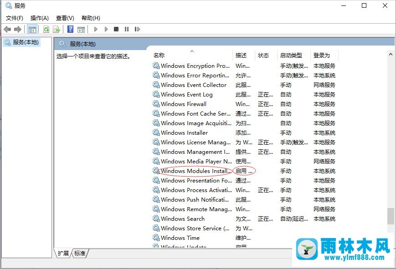The height and width of the screenshot is (269, 396).
Task: Click 自动(延迟... startup type of Windows Search
Action: click(x=294, y=219)
